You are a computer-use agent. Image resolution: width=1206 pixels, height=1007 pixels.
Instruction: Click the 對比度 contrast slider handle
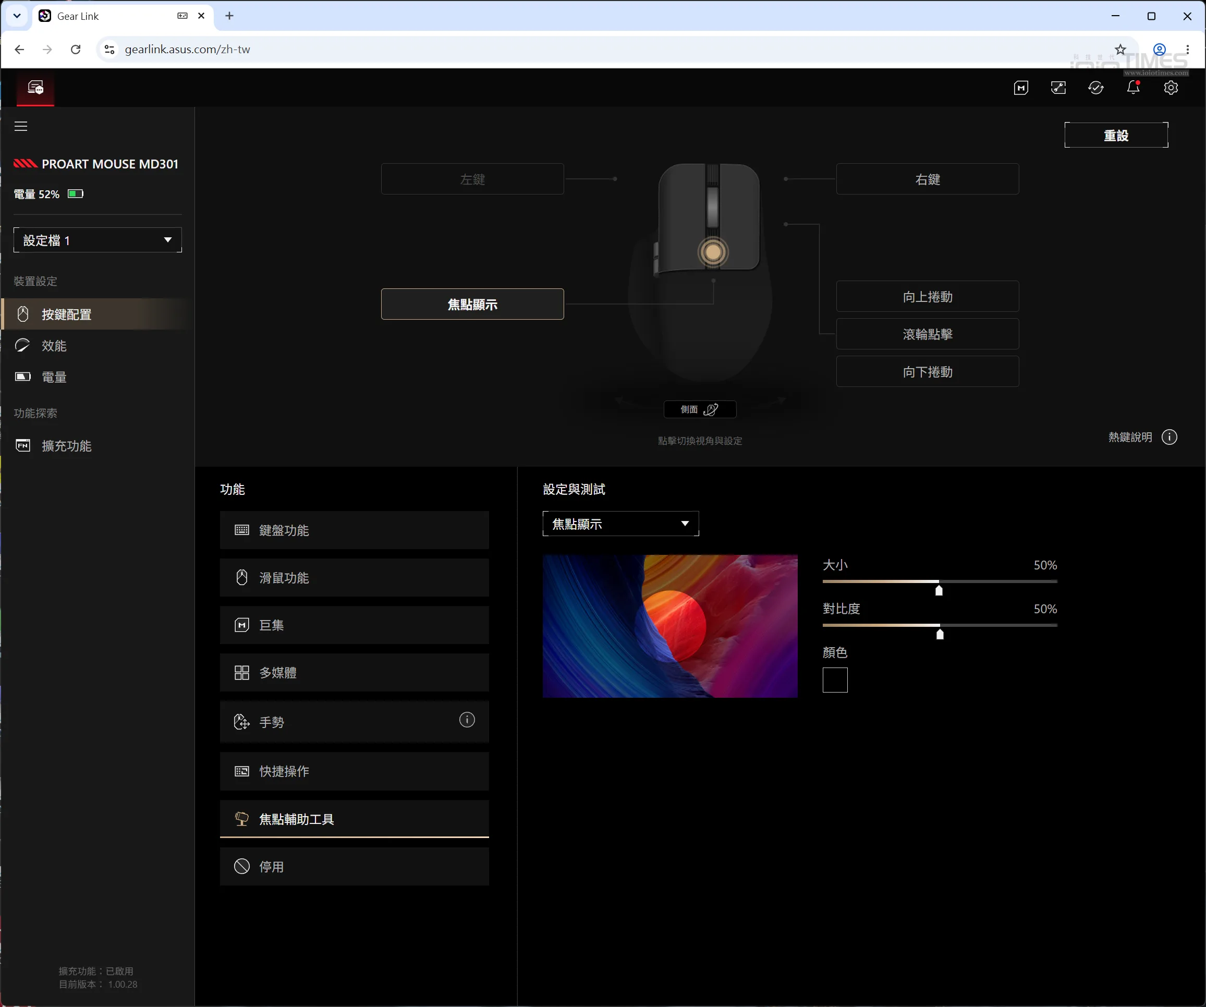940,634
